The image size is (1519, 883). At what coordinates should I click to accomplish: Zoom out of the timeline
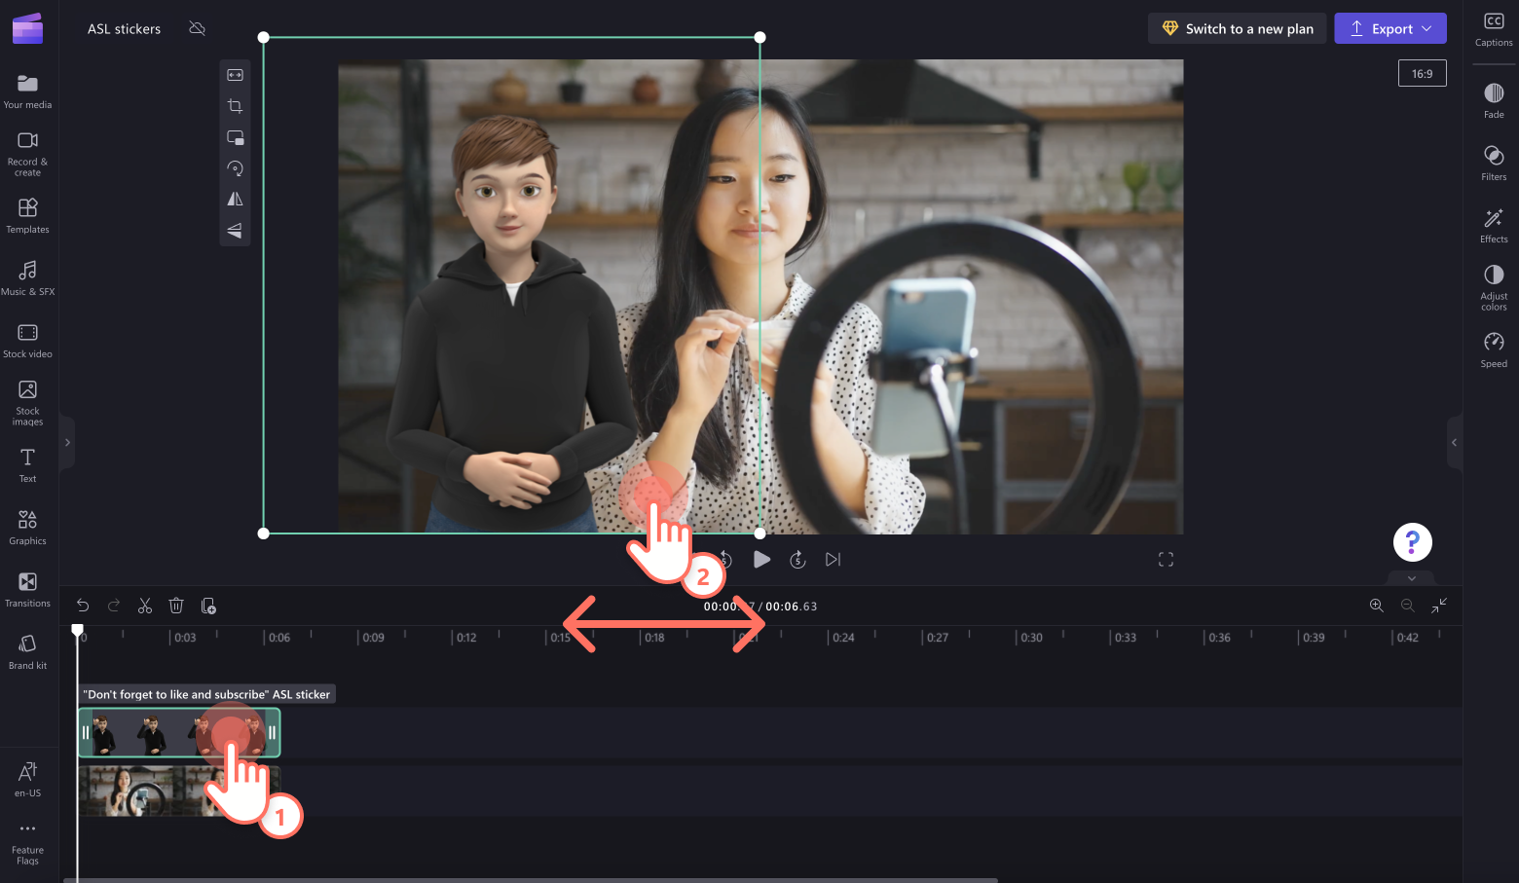1408,606
